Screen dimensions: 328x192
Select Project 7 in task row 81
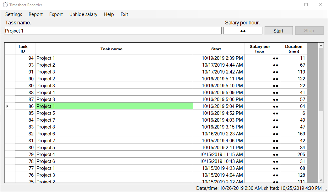(x=114, y=140)
